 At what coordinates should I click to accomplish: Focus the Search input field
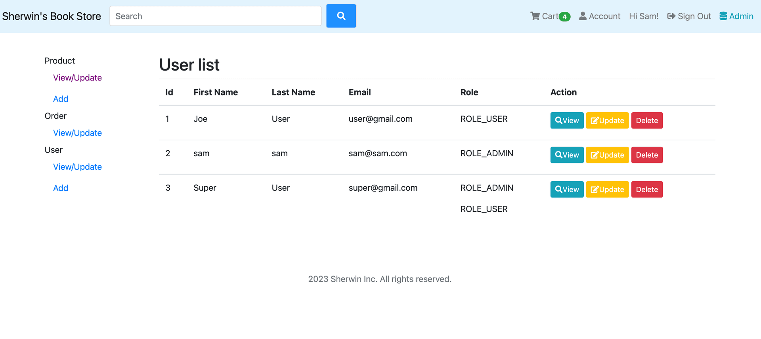[215, 16]
